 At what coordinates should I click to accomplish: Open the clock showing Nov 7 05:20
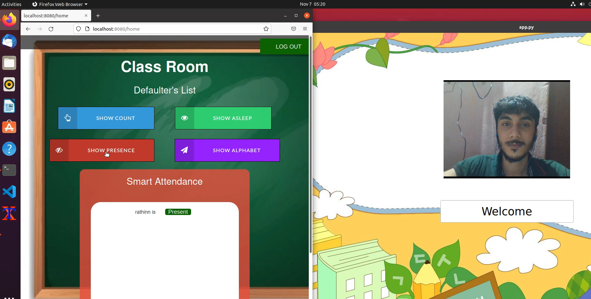[x=313, y=4]
